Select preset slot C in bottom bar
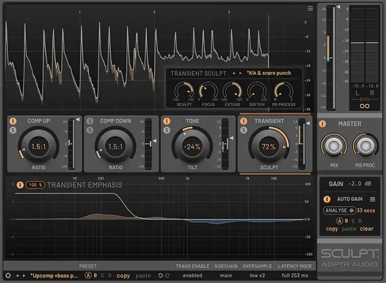This screenshot has width=386, height=283. click(x=103, y=275)
